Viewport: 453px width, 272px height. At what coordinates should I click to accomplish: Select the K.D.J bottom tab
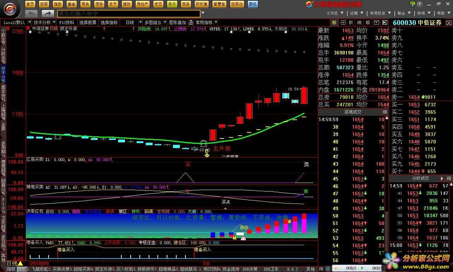pyautogui.click(x=292, y=269)
